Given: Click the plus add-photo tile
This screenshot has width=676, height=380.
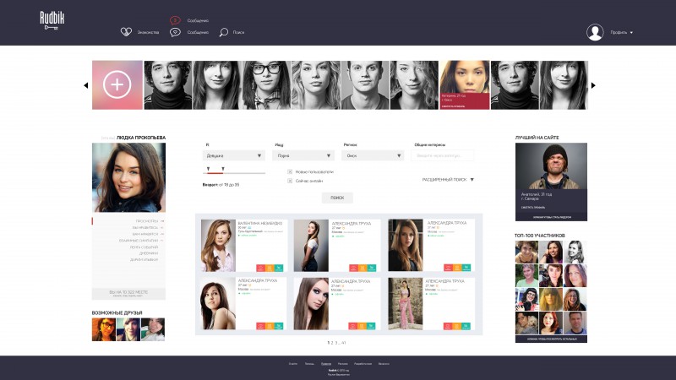Looking at the screenshot, I should coord(117,85).
